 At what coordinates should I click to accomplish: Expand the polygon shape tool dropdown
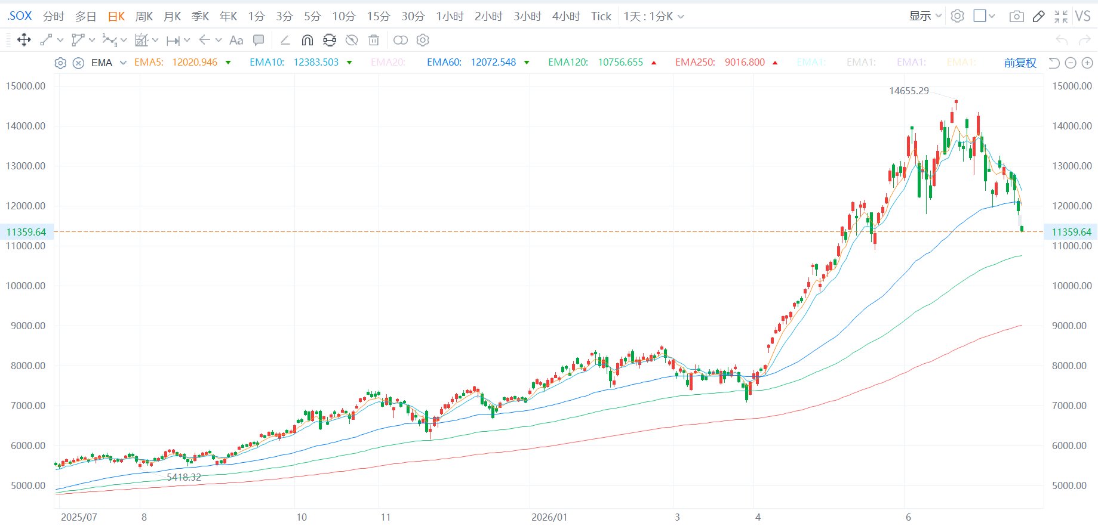click(92, 41)
